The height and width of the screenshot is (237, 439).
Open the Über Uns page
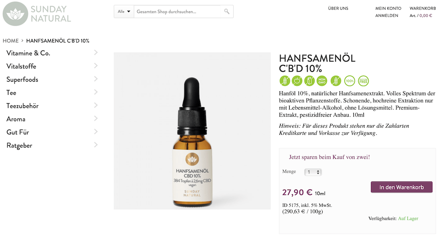coord(338,8)
